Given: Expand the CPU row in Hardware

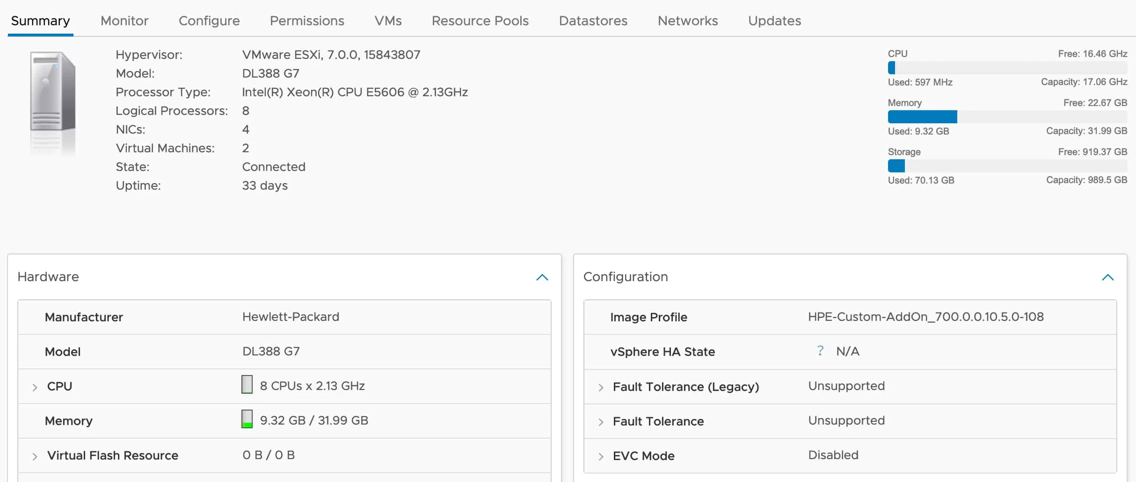Looking at the screenshot, I should [34, 386].
